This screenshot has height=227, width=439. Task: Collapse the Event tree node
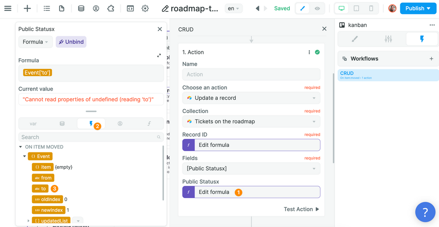pyautogui.click(x=25, y=156)
